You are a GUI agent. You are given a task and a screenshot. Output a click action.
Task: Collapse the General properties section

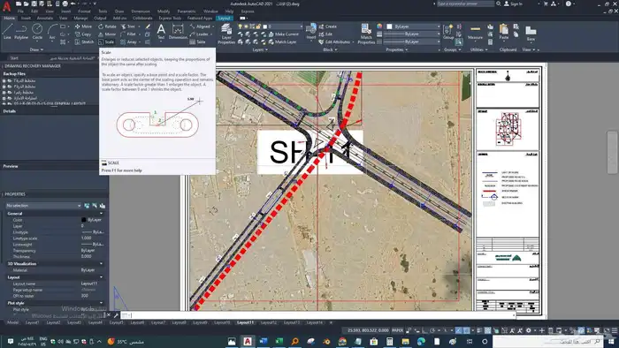click(x=101, y=213)
